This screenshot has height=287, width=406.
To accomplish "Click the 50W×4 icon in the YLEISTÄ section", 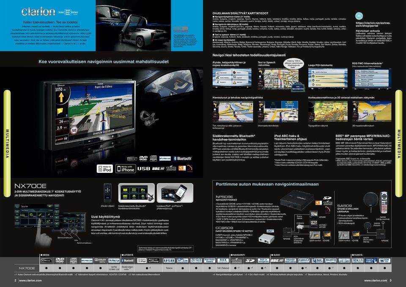I will click(358, 261).
